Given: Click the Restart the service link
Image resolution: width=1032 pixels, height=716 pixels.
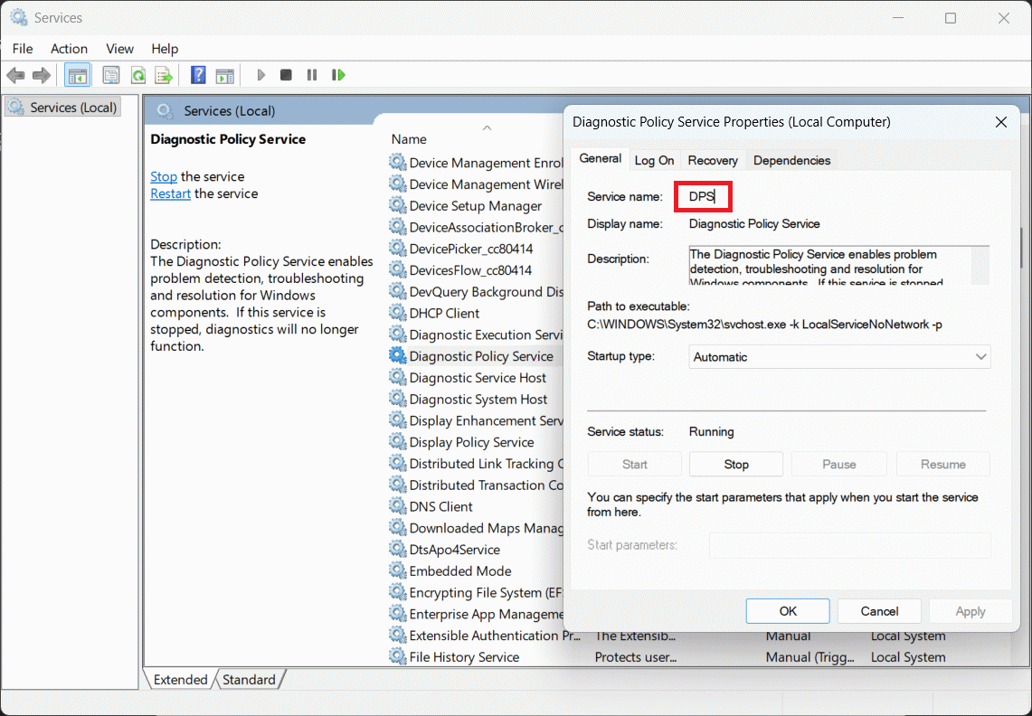Looking at the screenshot, I should click(170, 193).
